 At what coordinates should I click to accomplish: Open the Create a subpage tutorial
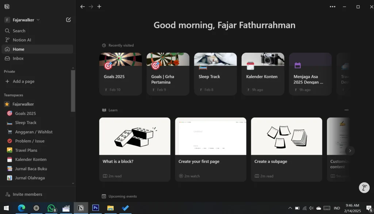[286, 150]
